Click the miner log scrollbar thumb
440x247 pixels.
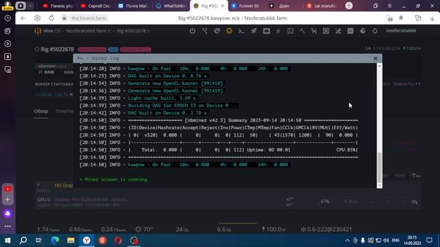pyautogui.click(x=379, y=167)
